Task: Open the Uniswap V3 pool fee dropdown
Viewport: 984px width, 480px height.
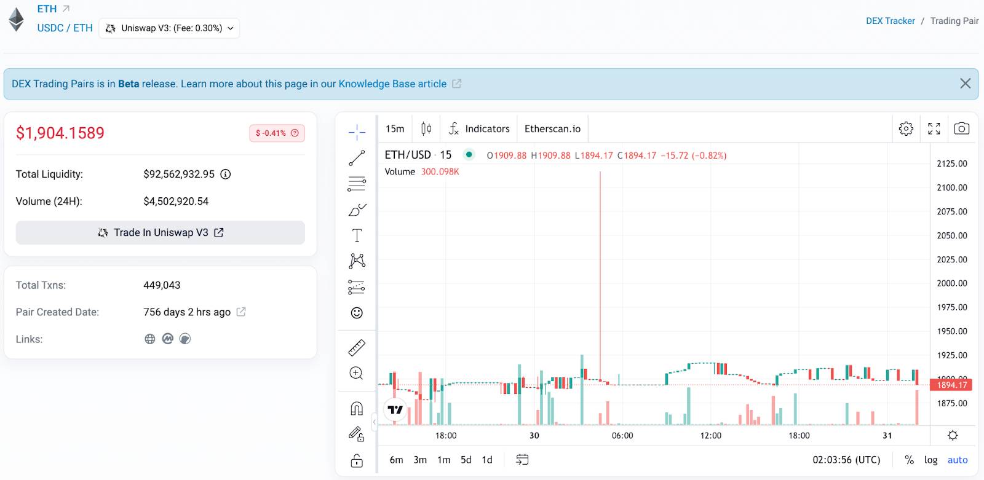Action: [169, 28]
